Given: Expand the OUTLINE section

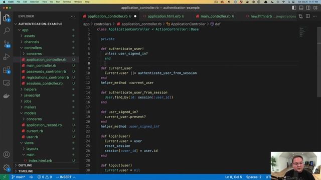Looking at the screenshot, I should click(x=25, y=165).
